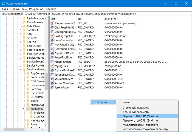Click the SecureBoot folder icon
The width and height of the screenshot is (192, 132).
point(24,46)
